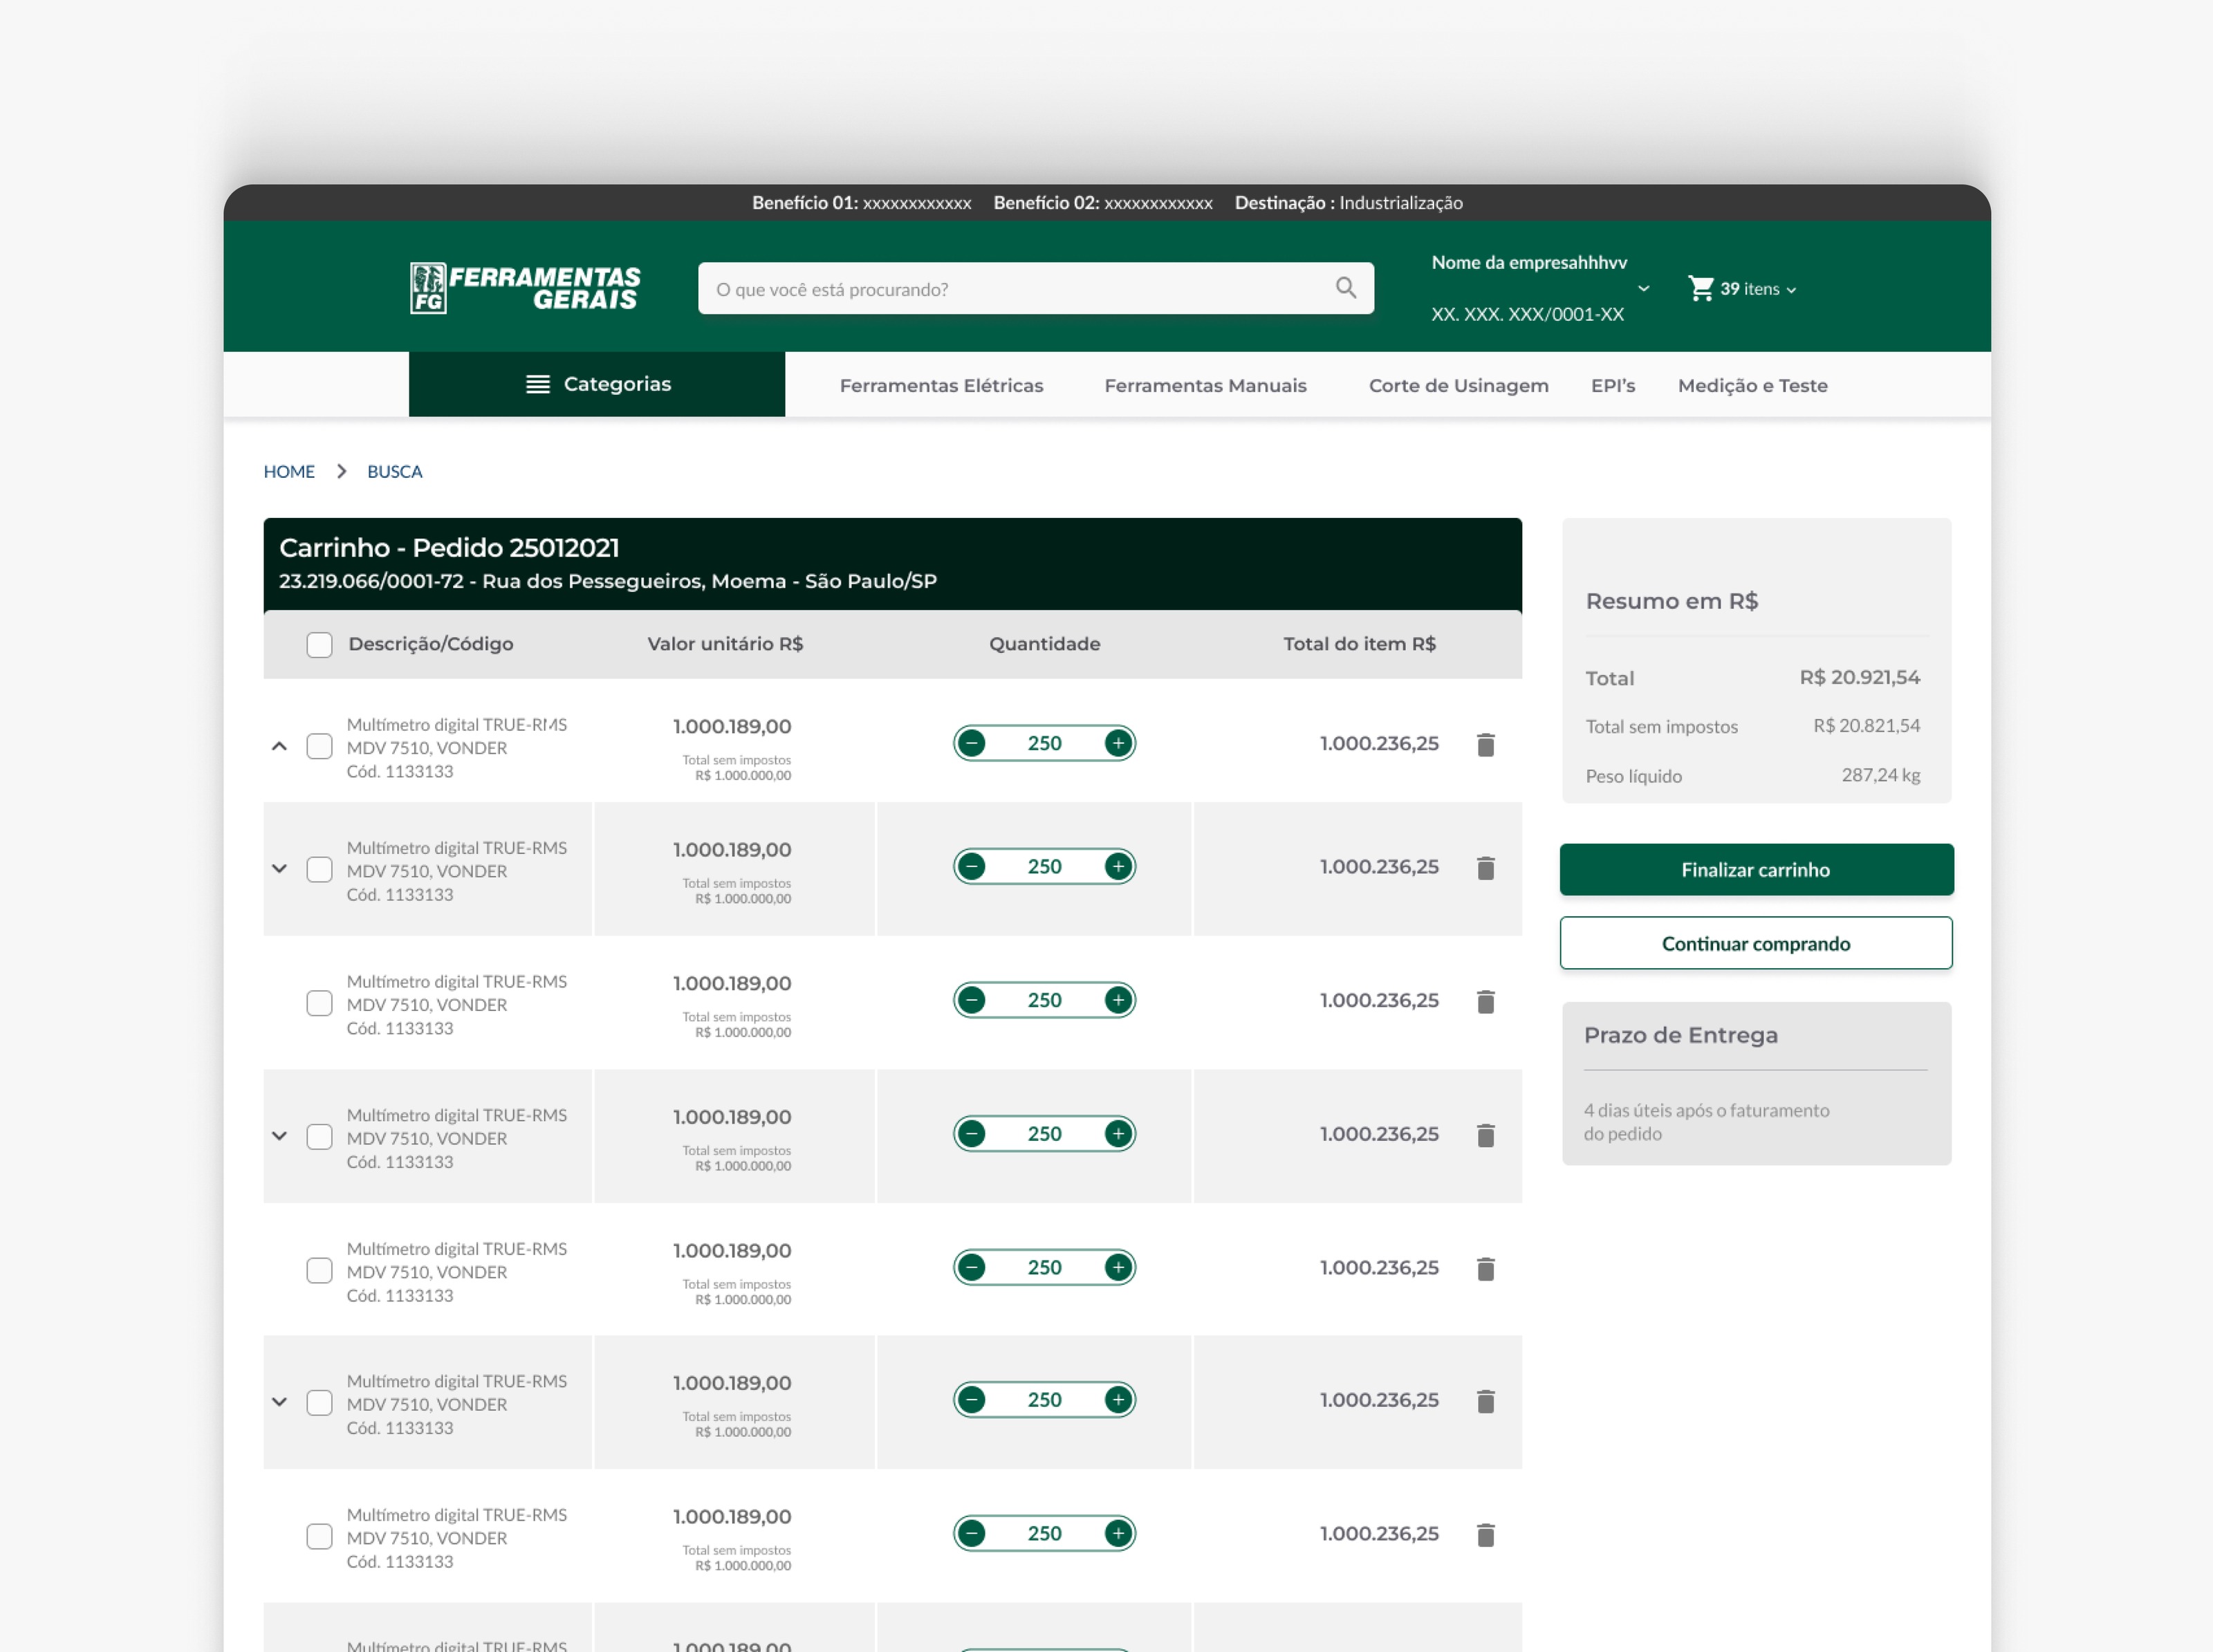This screenshot has width=2213, height=1652.
Task: Delete the sixth cart item via trash icon
Action: tap(1486, 1401)
